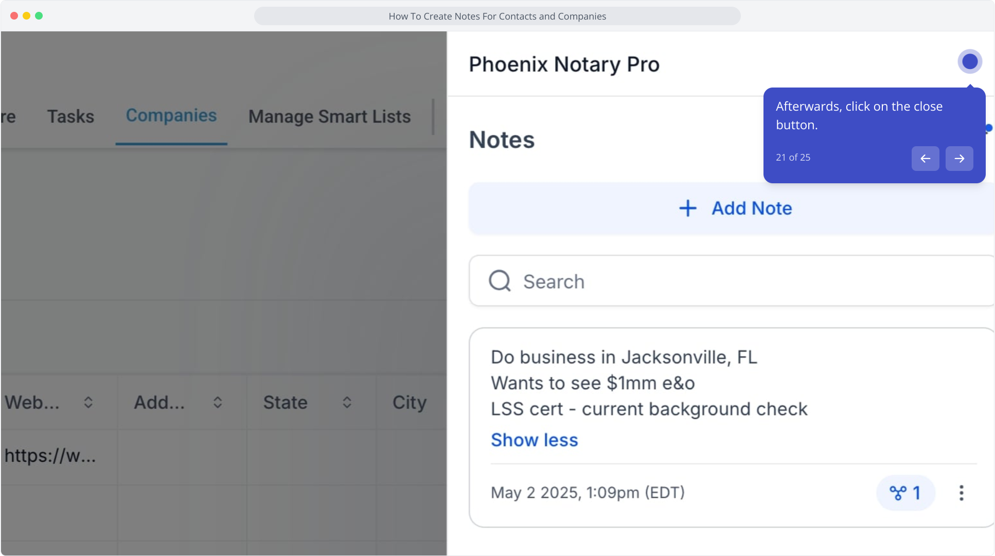Collapse the note with Show less
The width and height of the screenshot is (995, 556).
point(534,440)
